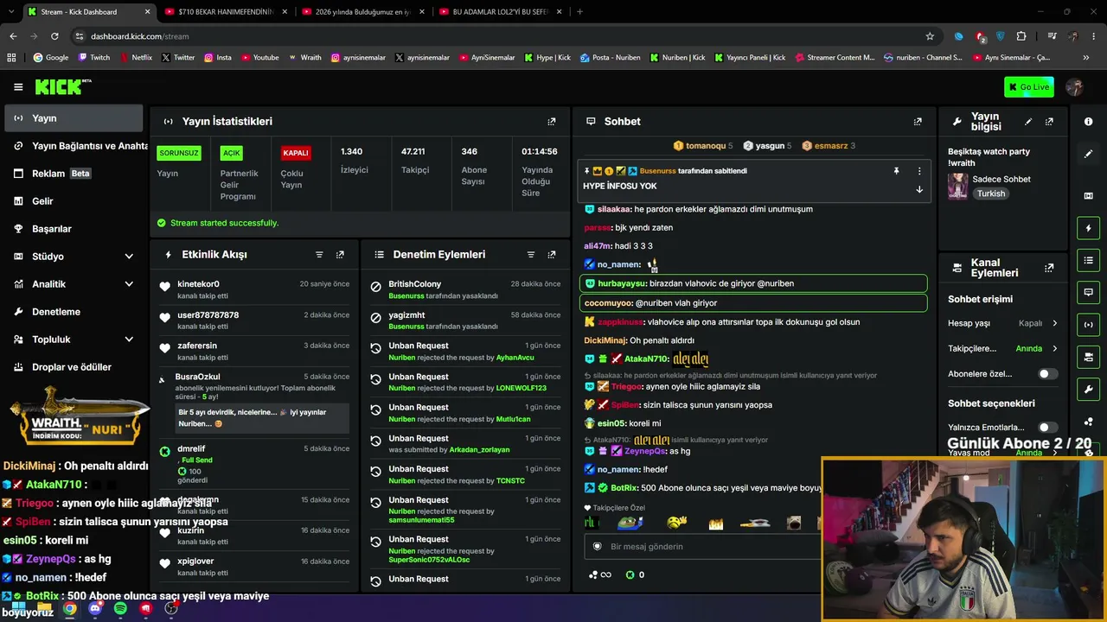Image resolution: width=1107 pixels, height=622 pixels.
Task: Switch to the BU ADAMLAR LOL2'Yİ browser tab
Action: tap(502, 12)
